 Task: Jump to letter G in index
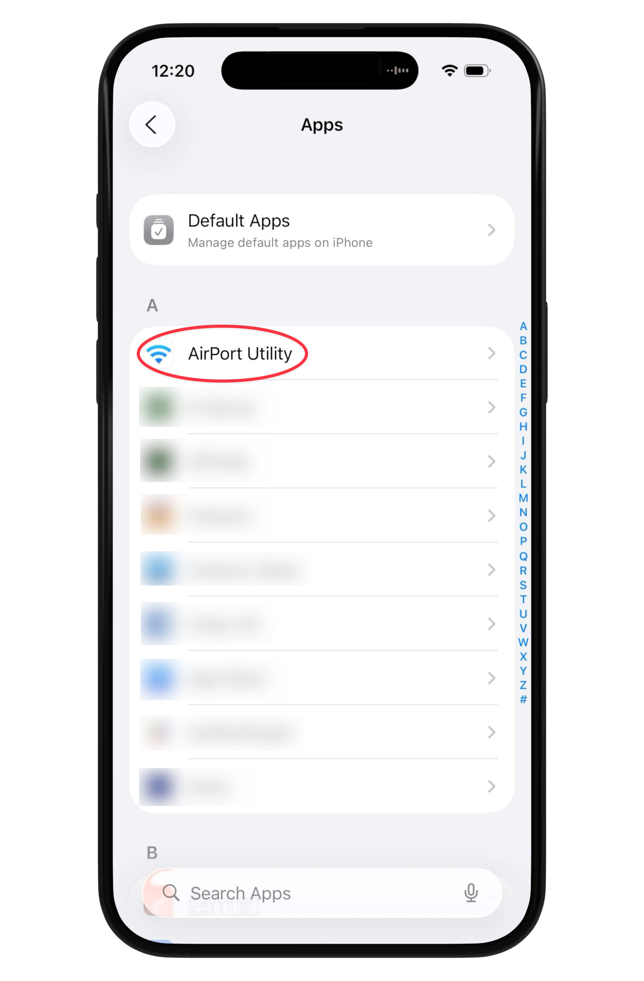[523, 412]
